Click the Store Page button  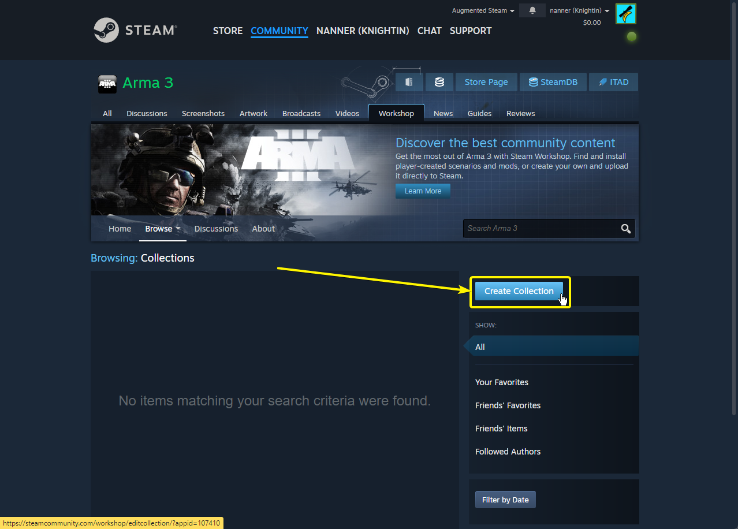(x=486, y=82)
